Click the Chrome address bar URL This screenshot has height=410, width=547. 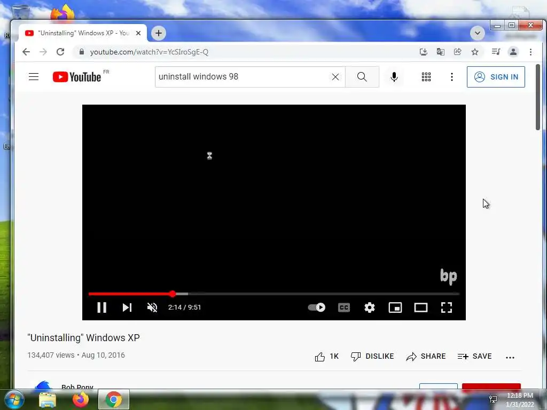coord(149,52)
